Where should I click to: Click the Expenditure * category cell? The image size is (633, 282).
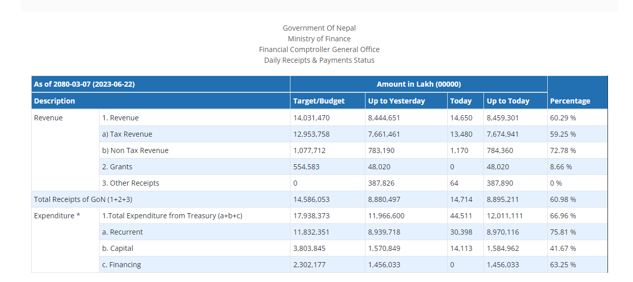(x=57, y=216)
